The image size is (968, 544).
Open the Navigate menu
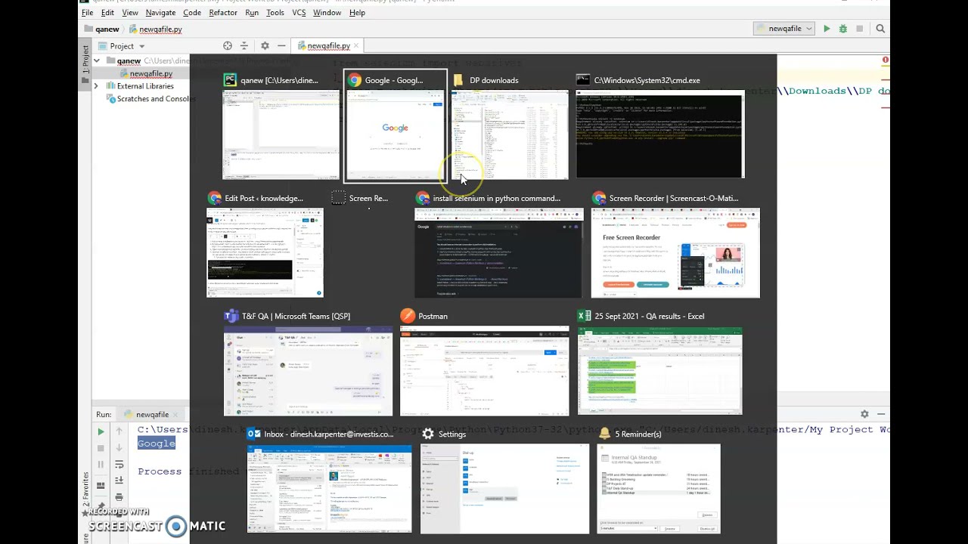click(160, 13)
